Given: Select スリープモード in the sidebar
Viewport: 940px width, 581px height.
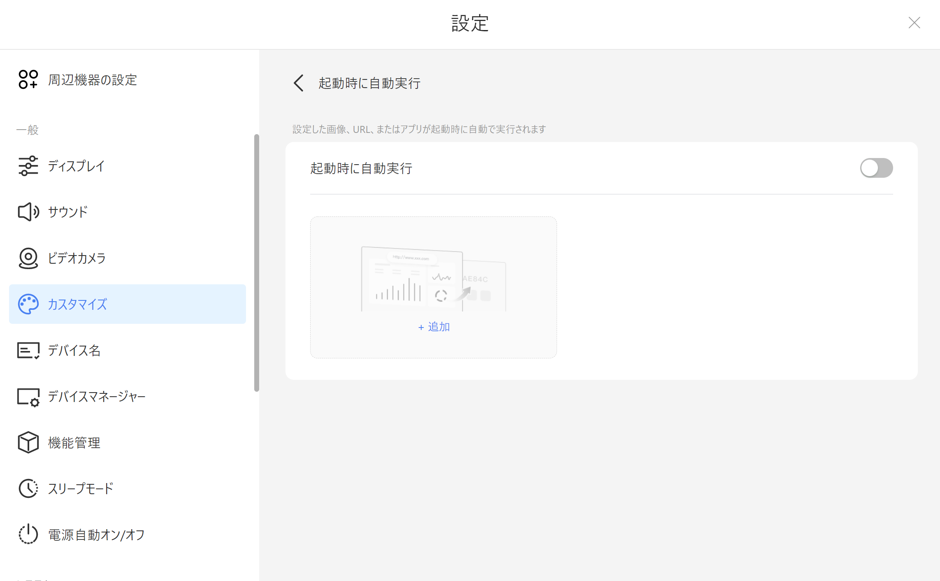Looking at the screenshot, I should click(81, 488).
